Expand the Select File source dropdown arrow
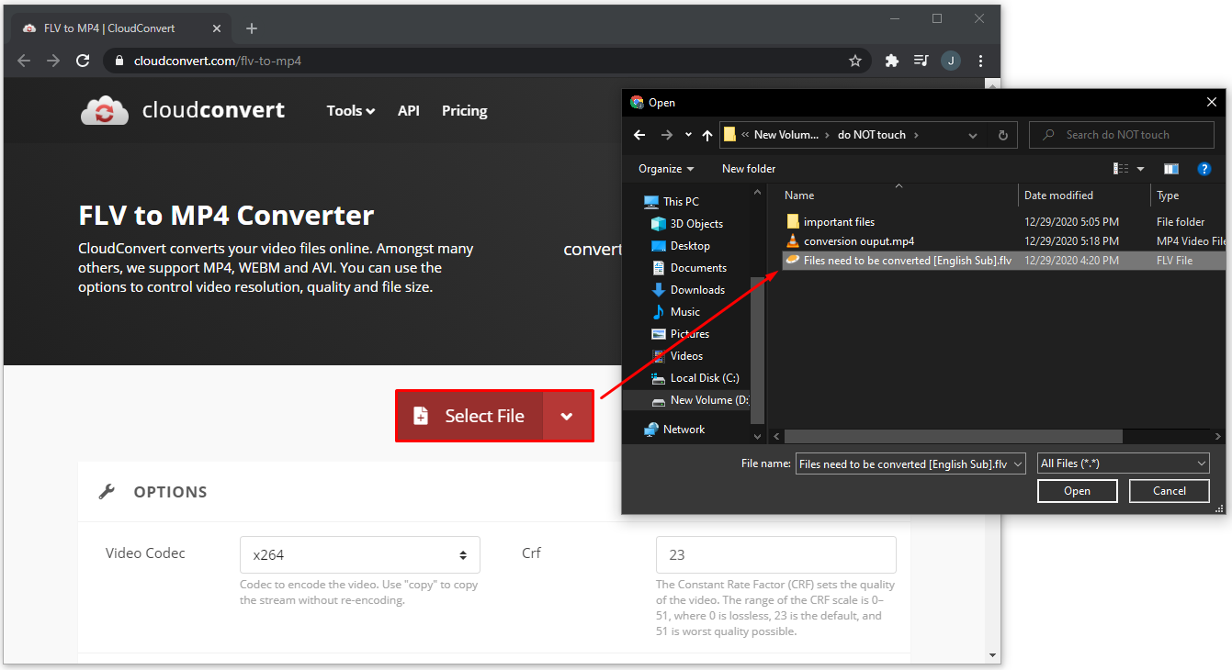 pyautogui.click(x=567, y=416)
